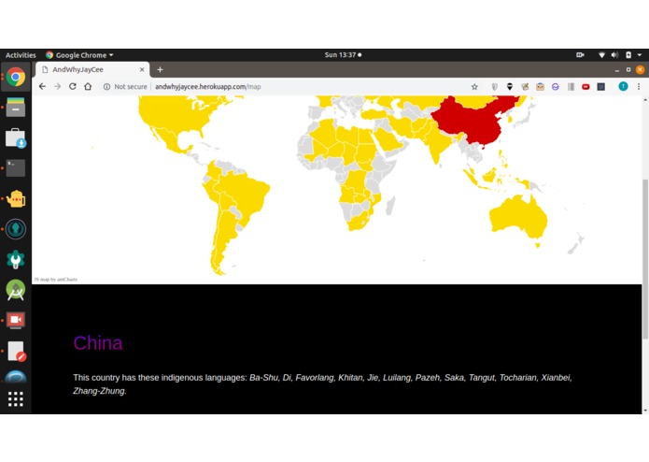This screenshot has height=462, width=649.
Task: Click the scrollbar up arrow
Action: [x=645, y=100]
